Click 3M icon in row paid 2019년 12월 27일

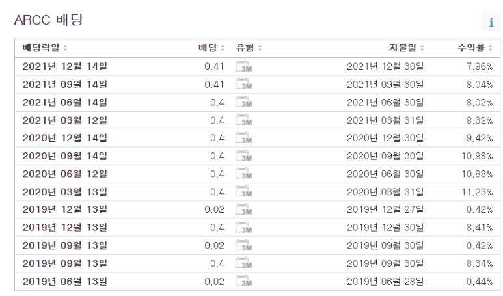(x=243, y=209)
